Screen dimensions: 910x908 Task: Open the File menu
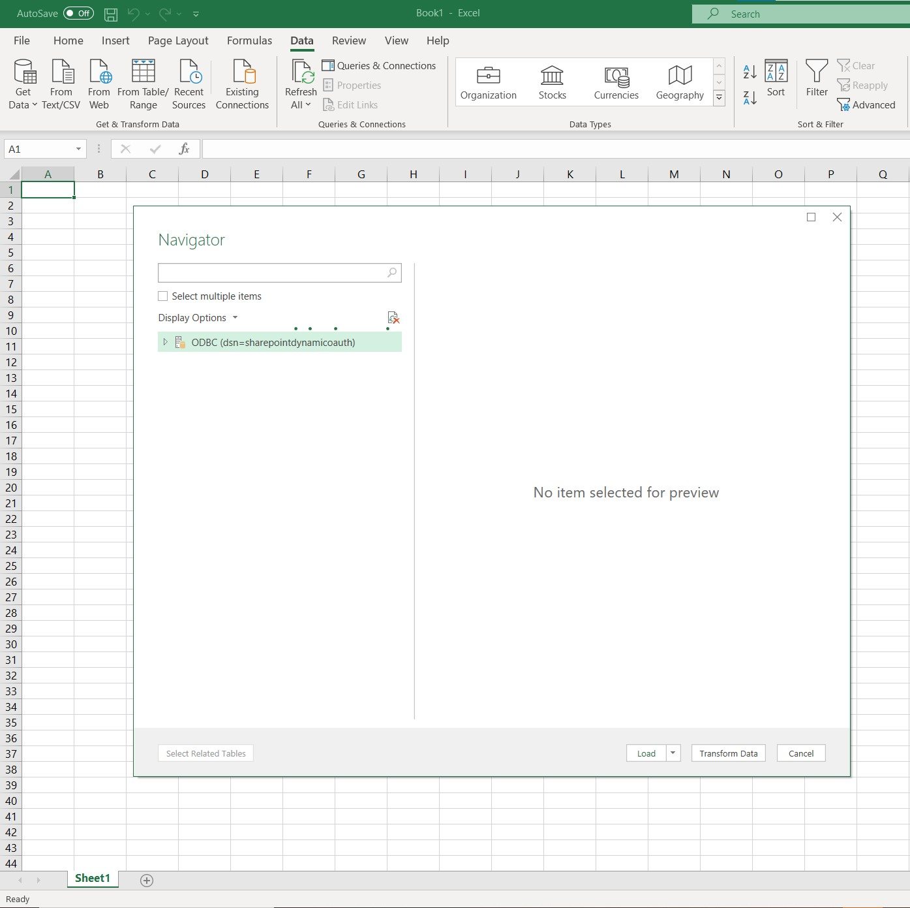click(x=22, y=40)
